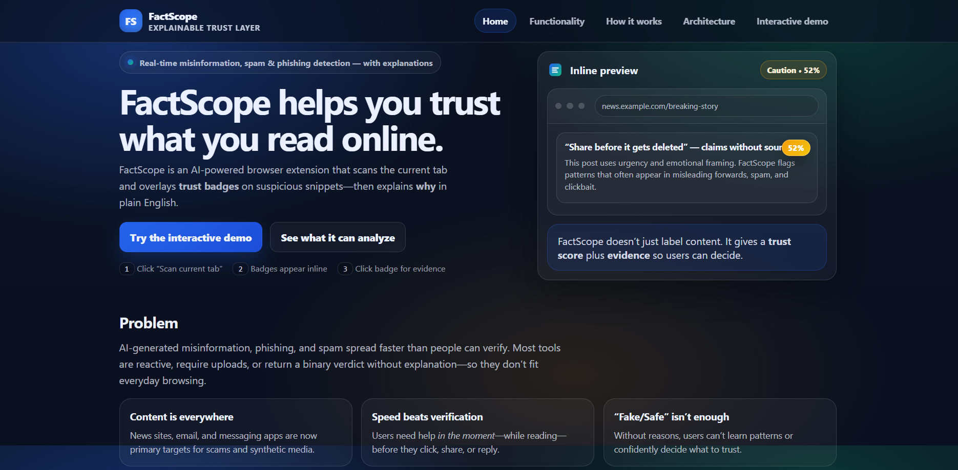Screen dimensions: 958x470
Task: Click See what it can analyze
Action: pyautogui.click(x=338, y=237)
